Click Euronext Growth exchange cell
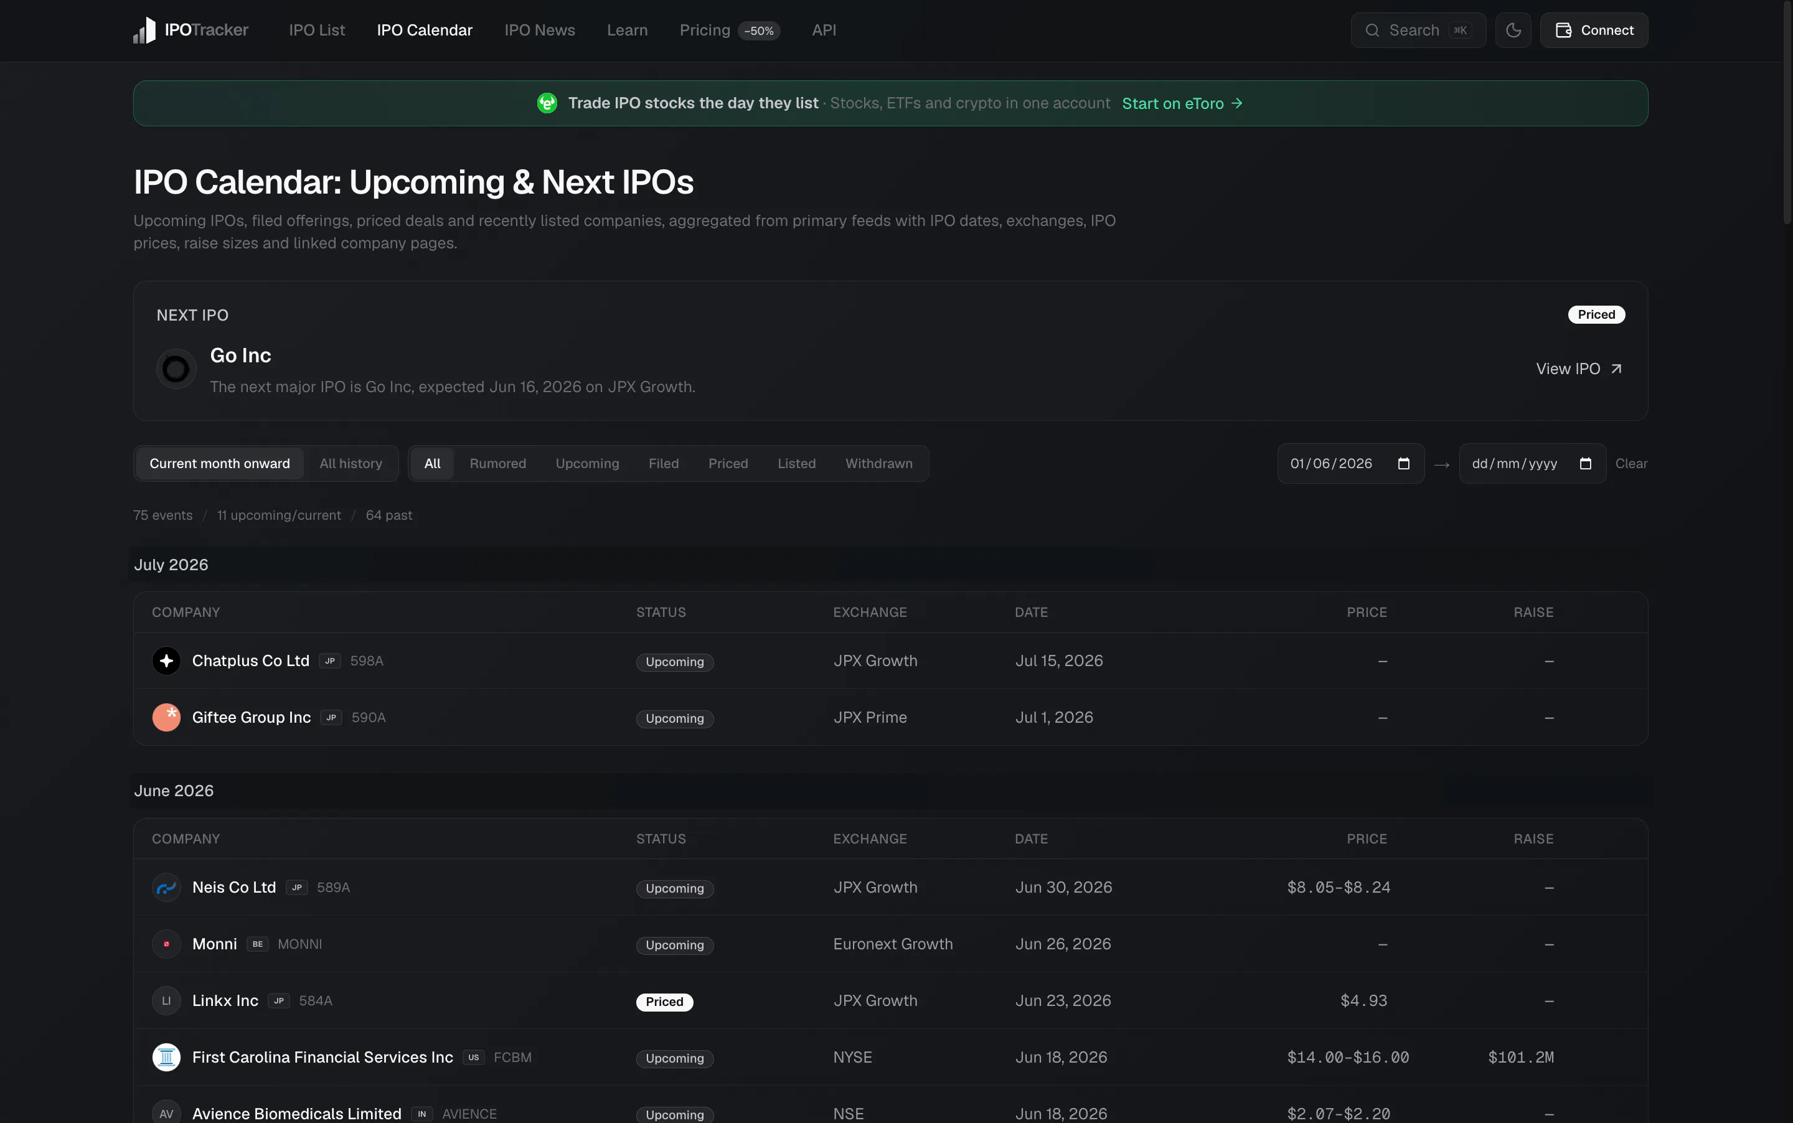Viewport: 1793px width, 1123px height. pos(893,944)
